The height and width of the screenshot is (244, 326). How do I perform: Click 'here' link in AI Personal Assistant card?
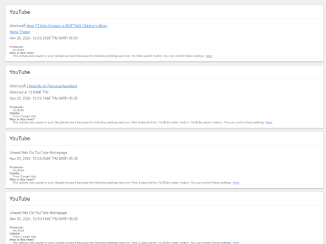click(269, 122)
